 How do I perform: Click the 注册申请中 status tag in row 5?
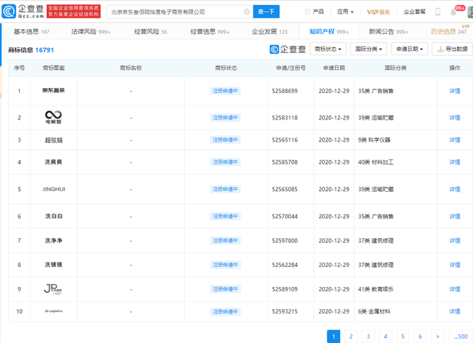click(x=225, y=190)
